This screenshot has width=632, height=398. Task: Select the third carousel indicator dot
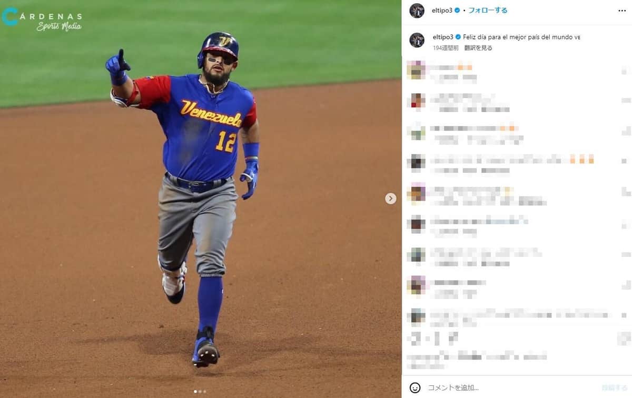pyautogui.click(x=205, y=392)
